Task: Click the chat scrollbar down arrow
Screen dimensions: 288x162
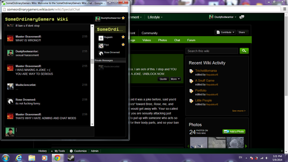Action: pyautogui.click(x=92, y=124)
